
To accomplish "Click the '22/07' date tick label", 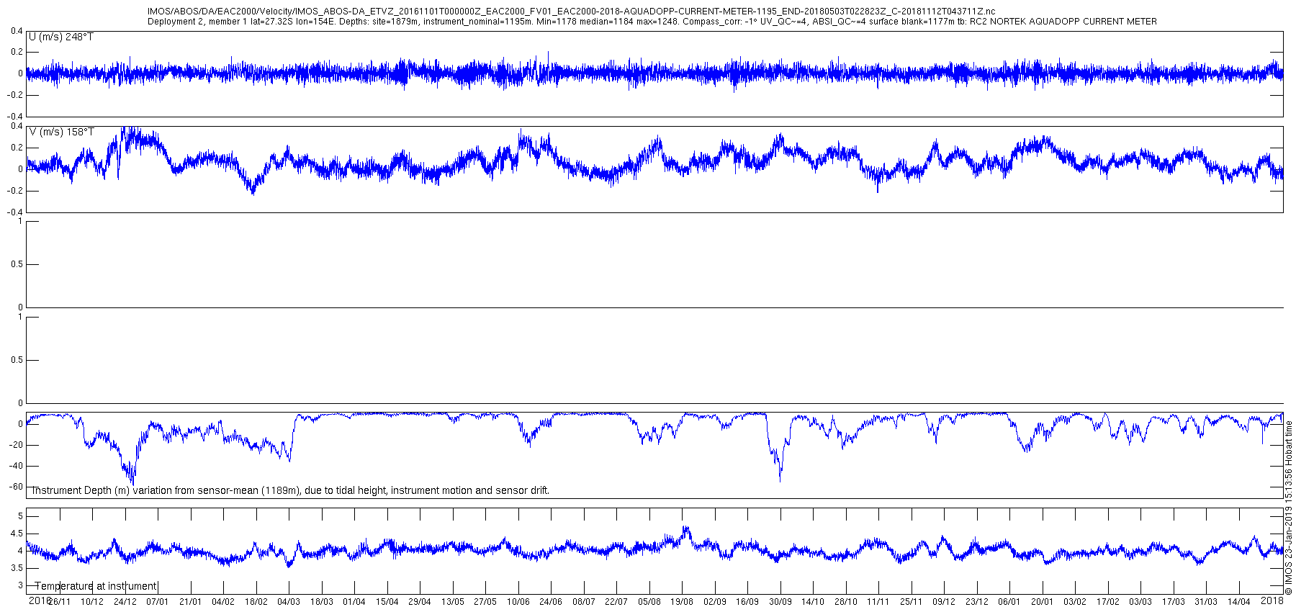I will (616, 602).
